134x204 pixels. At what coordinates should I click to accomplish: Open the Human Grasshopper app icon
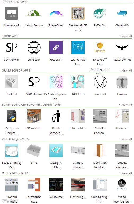click(122, 82)
